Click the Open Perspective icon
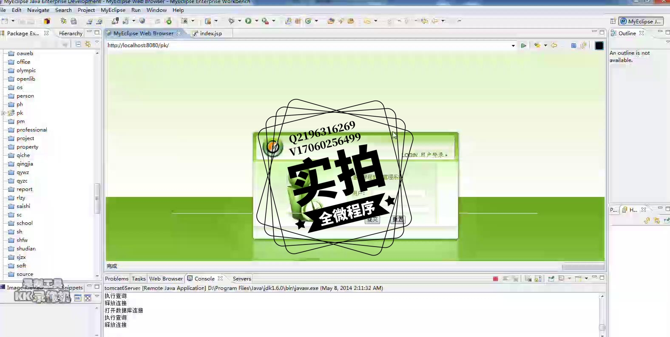 click(x=613, y=21)
